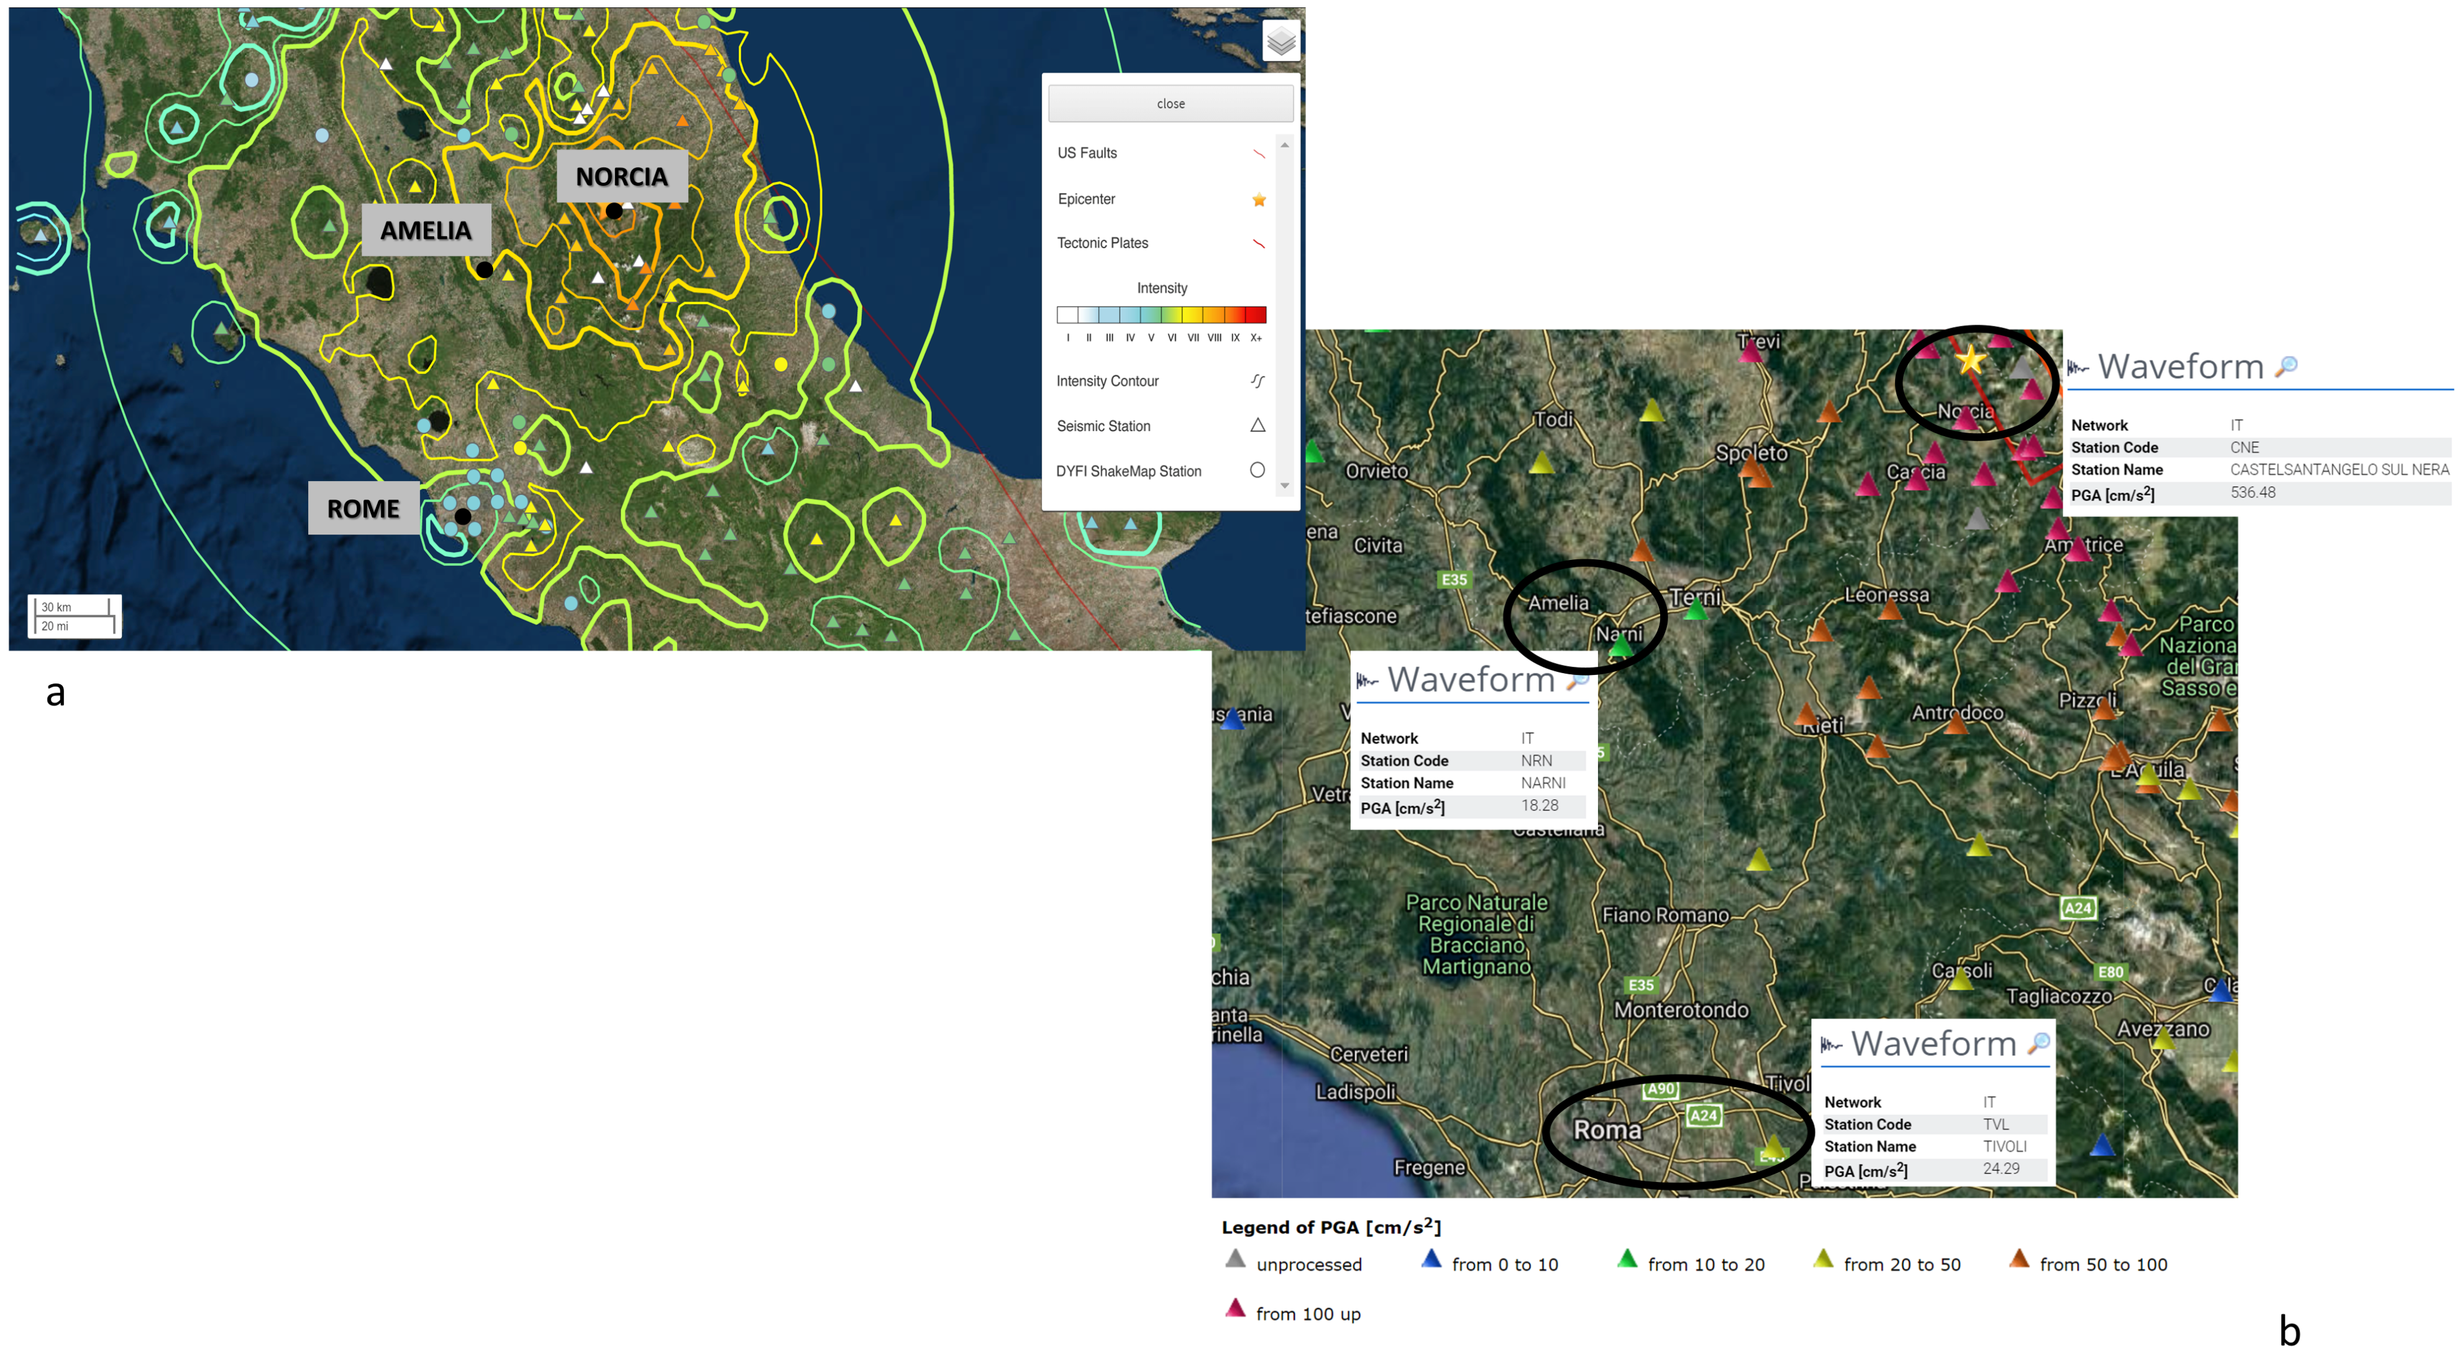This screenshot has height=1356, width=2456.
Task: Click the AMELIA map label
Action: point(425,230)
